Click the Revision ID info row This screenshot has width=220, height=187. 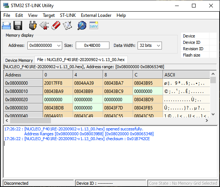click(x=199, y=49)
